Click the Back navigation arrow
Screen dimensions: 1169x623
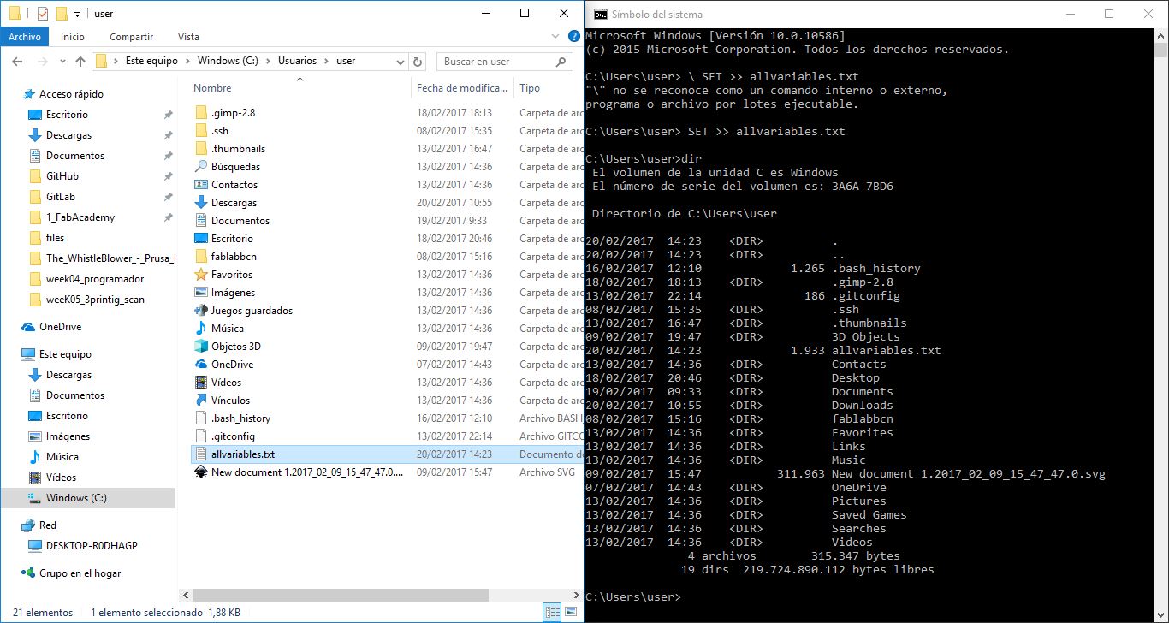17,62
